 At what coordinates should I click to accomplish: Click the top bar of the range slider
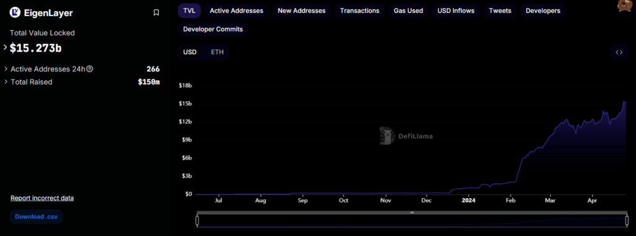pyautogui.click(x=412, y=212)
